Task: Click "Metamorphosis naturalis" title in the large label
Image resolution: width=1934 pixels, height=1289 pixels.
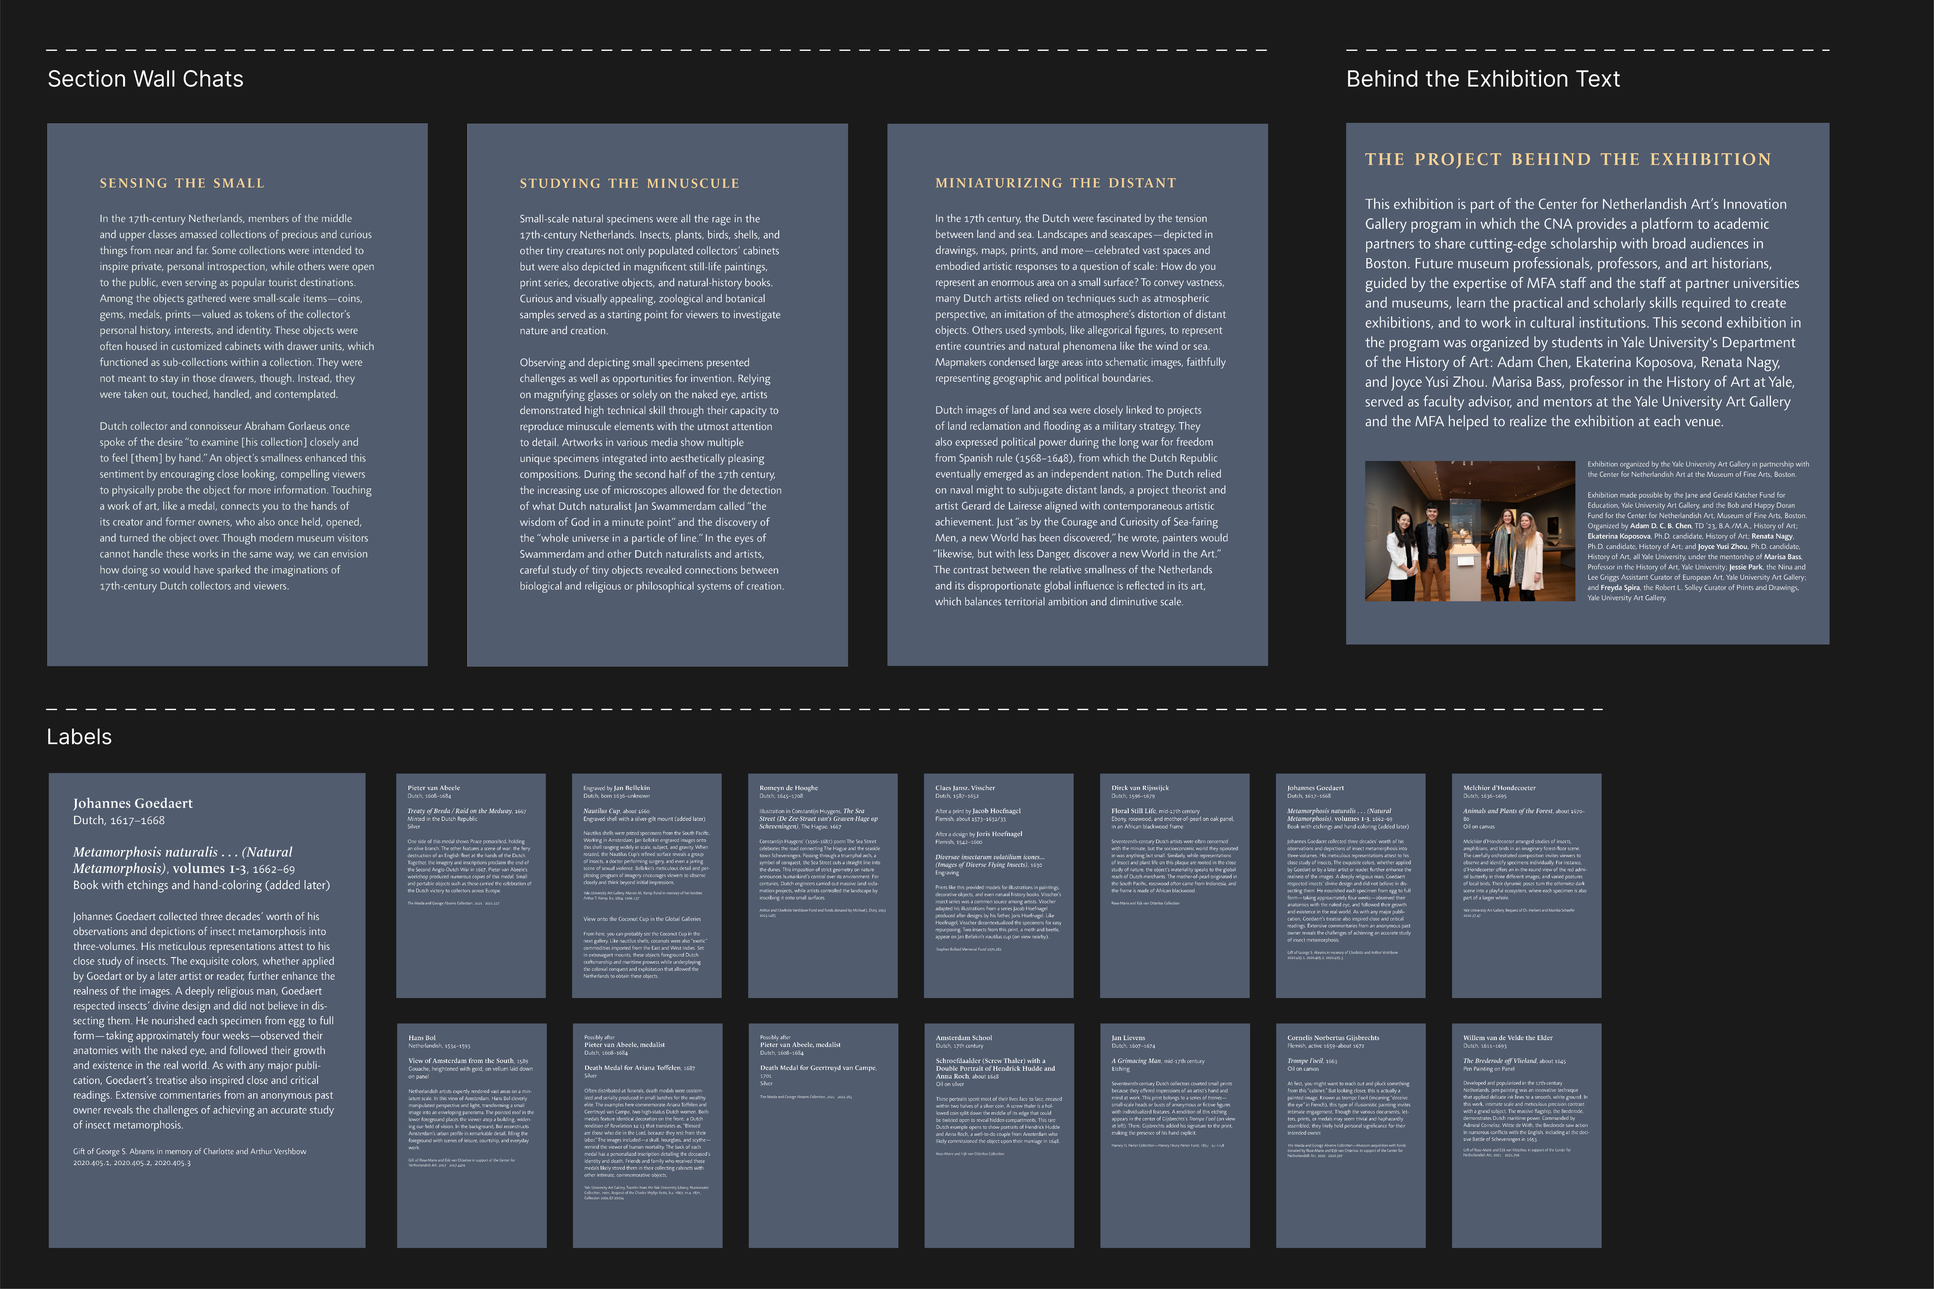Action: [183, 860]
